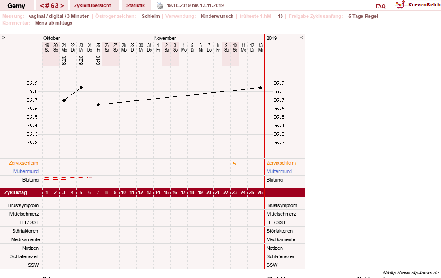
Task: Open the KurvenReich logo link
Action: (x=418, y=5)
